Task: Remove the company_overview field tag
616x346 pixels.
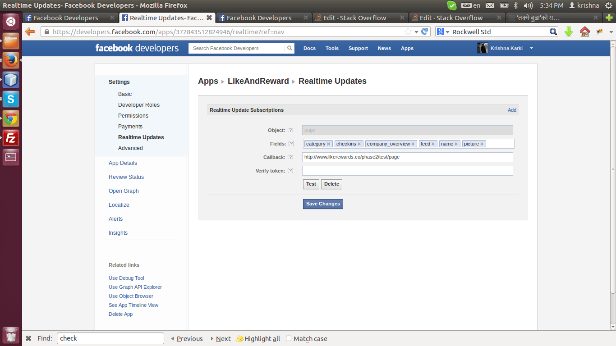Action: (x=413, y=144)
